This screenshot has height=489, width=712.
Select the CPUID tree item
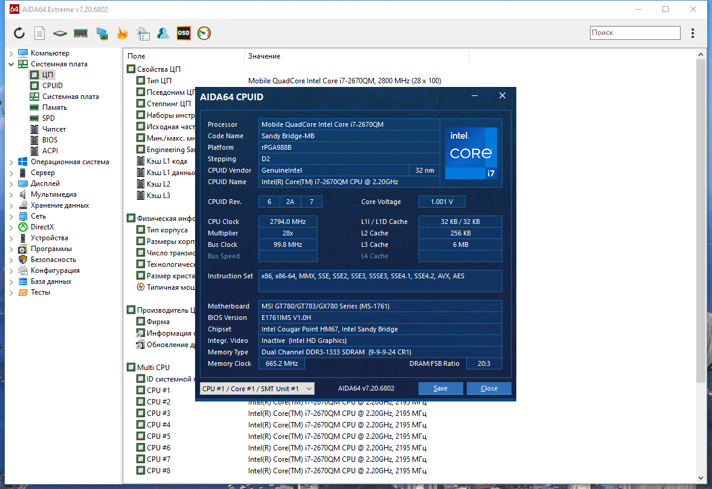tap(52, 85)
